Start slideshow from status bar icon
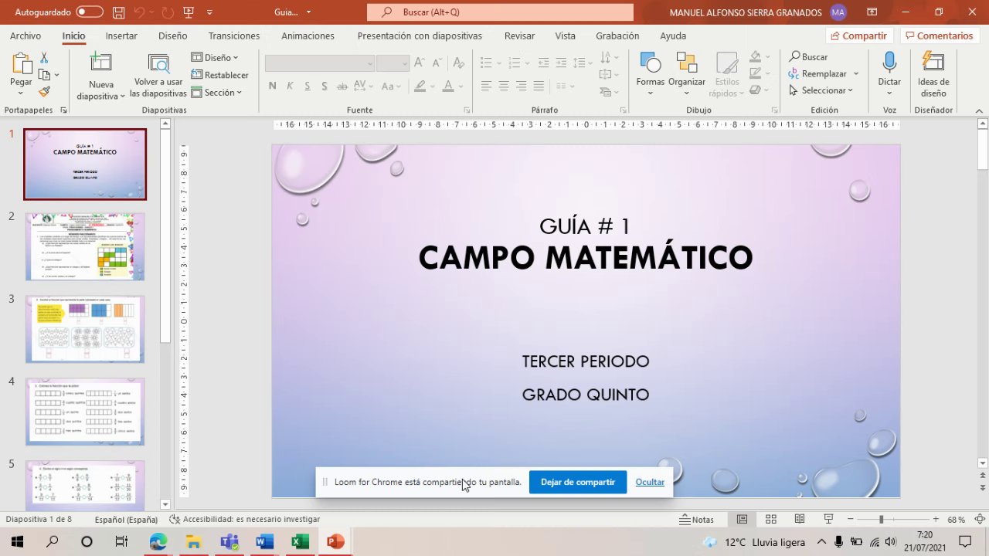The width and height of the screenshot is (989, 556). click(828, 520)
